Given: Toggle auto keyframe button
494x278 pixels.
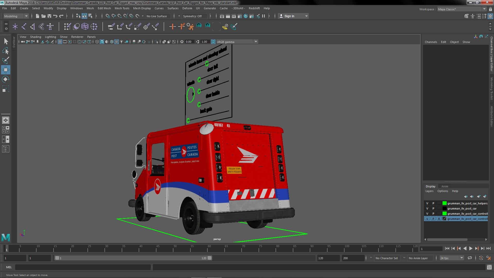Looking at the screenshot, I should (x=481, y=258).
